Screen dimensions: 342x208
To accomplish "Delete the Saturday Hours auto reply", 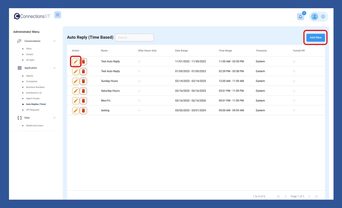I will coord(83,91).
